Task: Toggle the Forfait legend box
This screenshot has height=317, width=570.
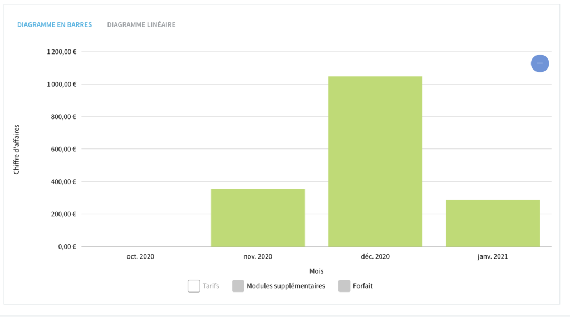Action: pos(344,286)
